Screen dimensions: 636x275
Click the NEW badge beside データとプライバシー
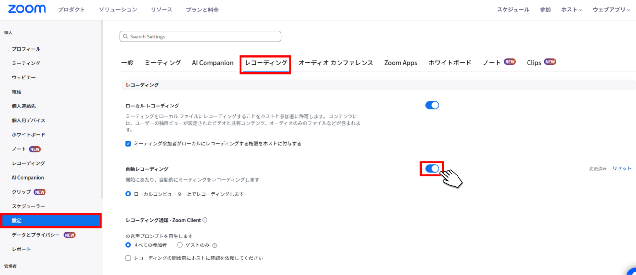(x=70, y=235)
